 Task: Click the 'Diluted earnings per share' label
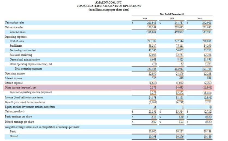click(x=19, y=122)
